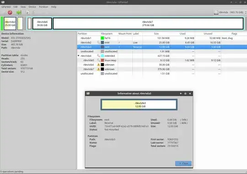Open the Device menu
The image size is (247, 174).
point(32,7)
